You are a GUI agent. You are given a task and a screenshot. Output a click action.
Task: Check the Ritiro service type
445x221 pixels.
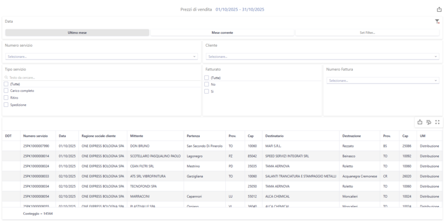point(6,97)
